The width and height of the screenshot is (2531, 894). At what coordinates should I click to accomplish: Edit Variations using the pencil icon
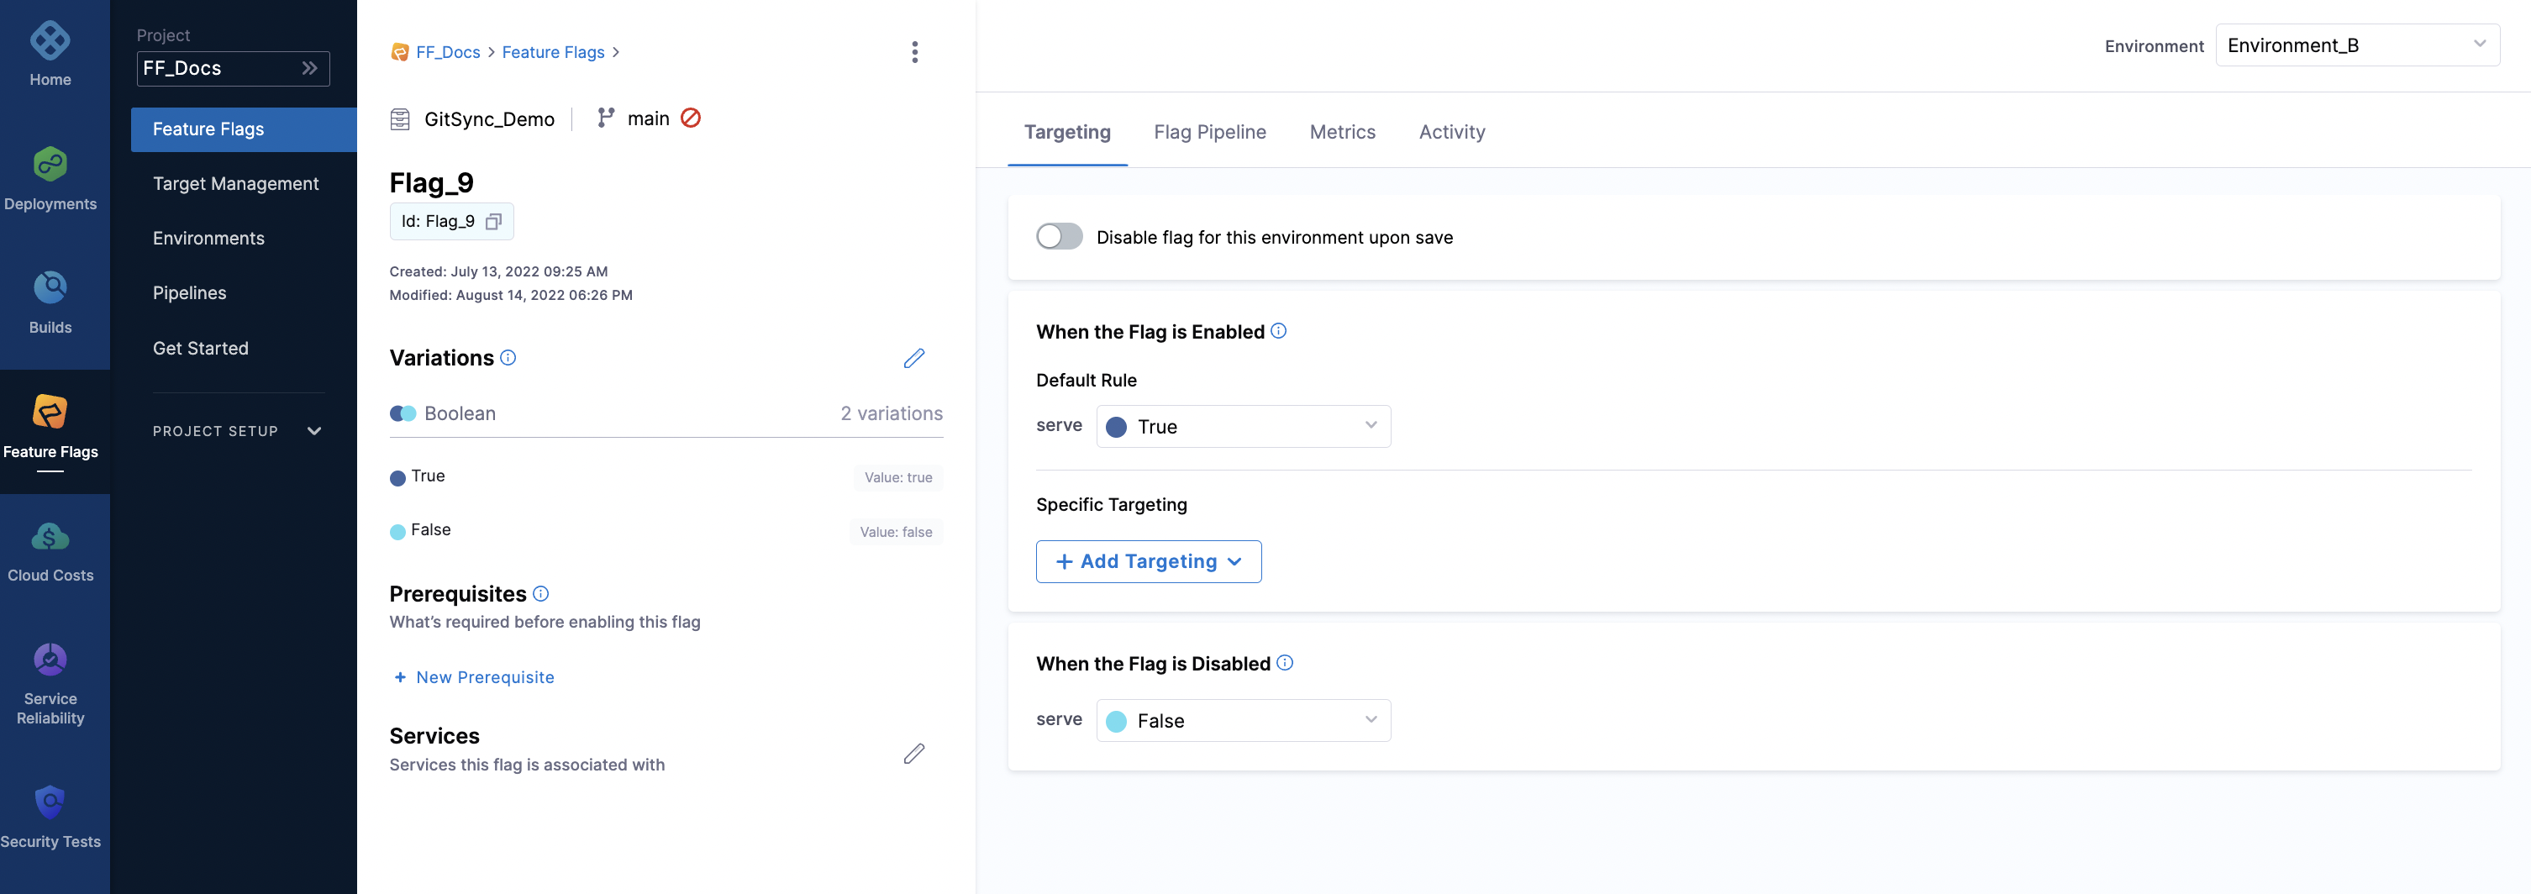[913, 359]
